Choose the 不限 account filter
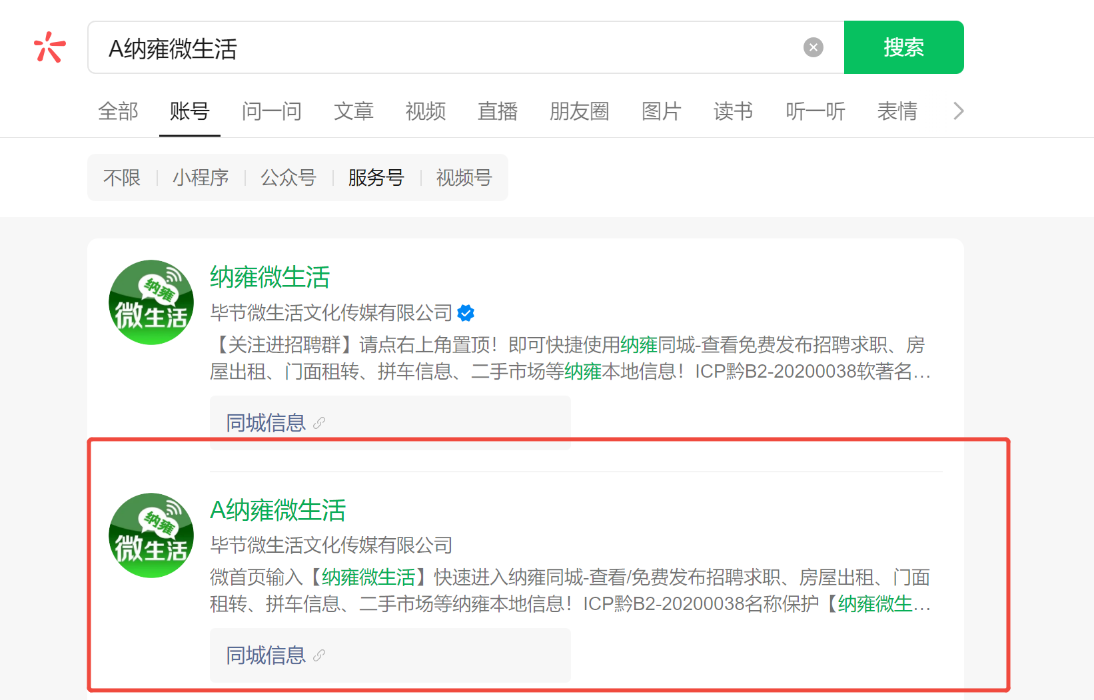Viewport: 1094px width, 700px height. [x=122, y=177]
